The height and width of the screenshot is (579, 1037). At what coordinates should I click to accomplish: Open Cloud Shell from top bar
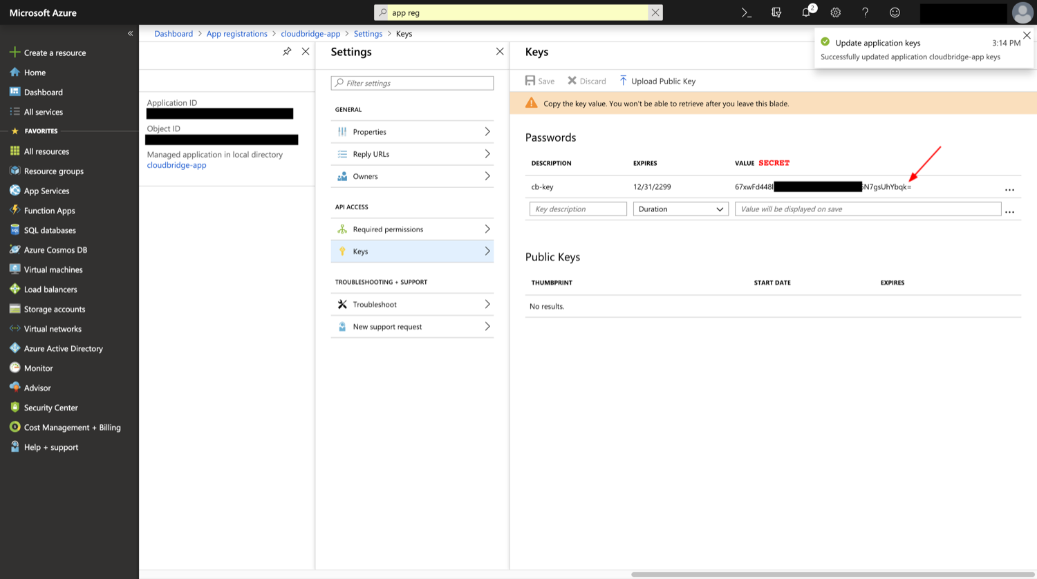(x=747, y=12)
